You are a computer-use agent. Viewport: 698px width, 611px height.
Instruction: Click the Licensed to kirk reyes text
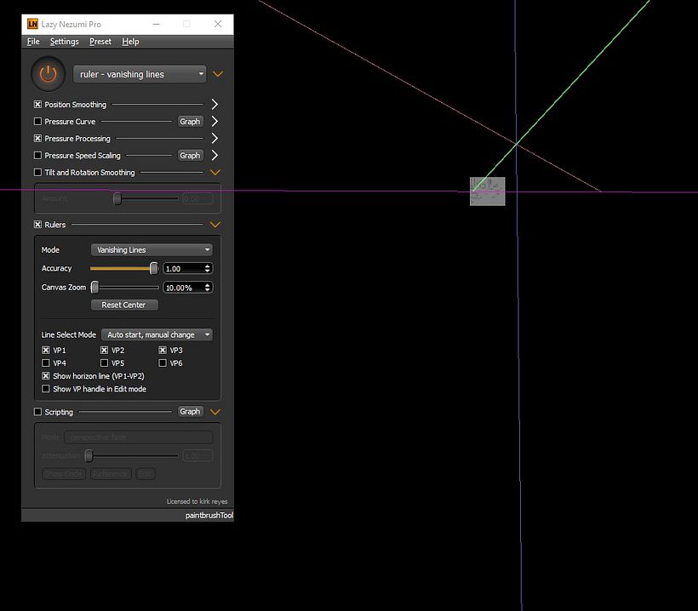coord(197,501)
